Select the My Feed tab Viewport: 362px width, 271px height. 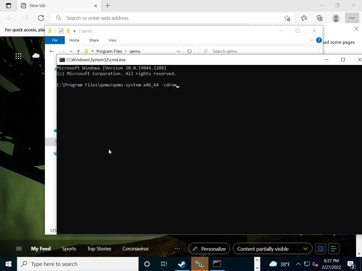(x=41, y=249)
